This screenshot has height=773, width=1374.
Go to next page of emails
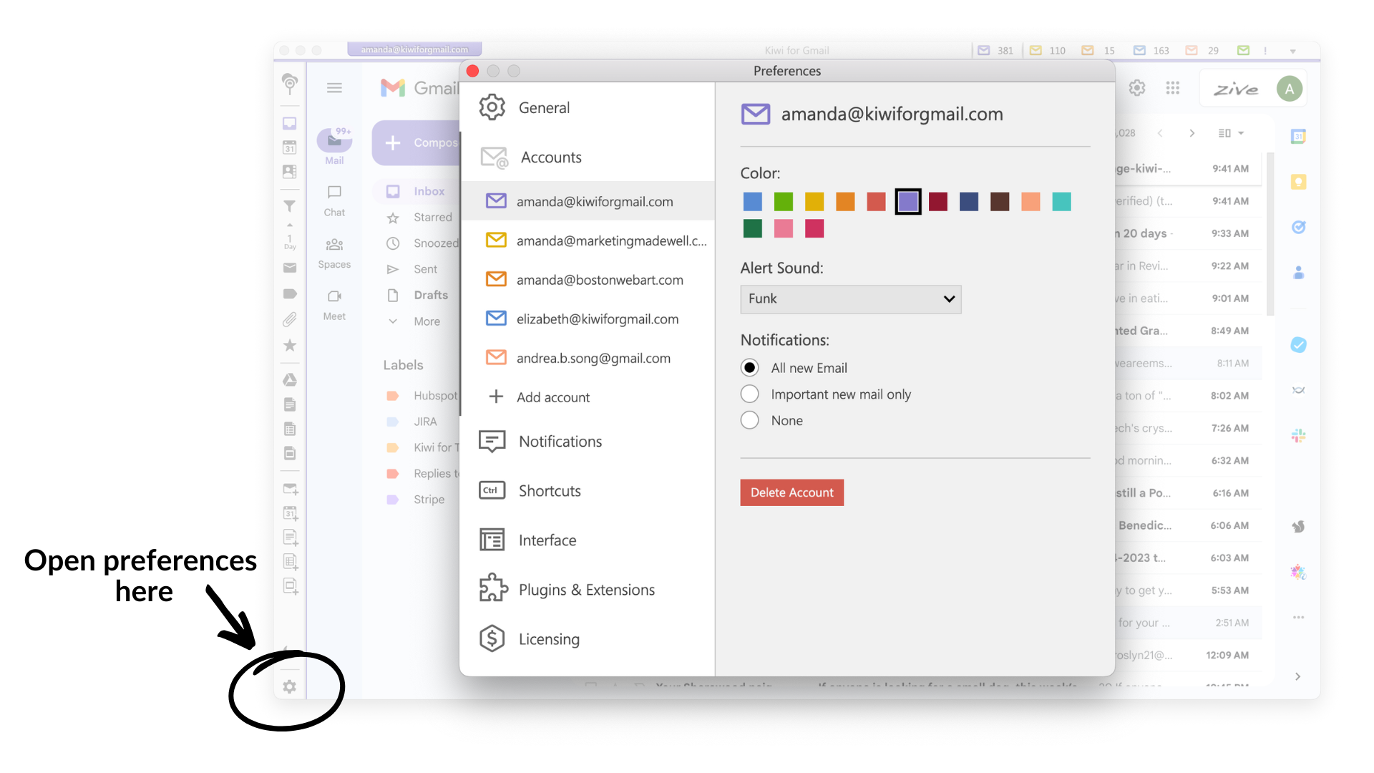(1192, 133)
